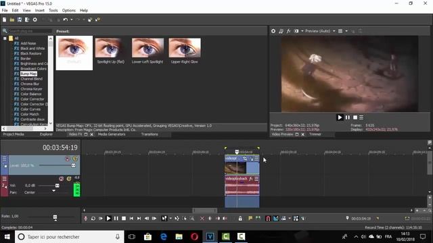433x243 pixels.
Task: Click the green Insert Region icon in transport bar
Action: 258,219
